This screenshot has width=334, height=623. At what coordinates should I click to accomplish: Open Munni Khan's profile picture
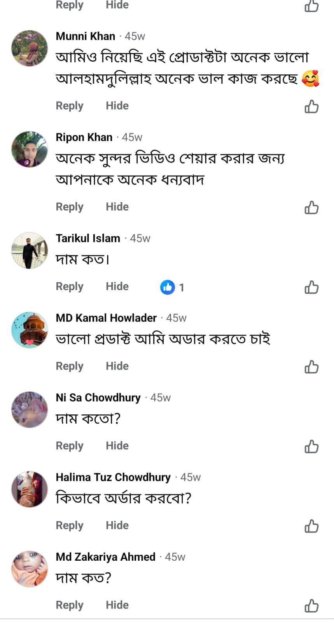30,48
